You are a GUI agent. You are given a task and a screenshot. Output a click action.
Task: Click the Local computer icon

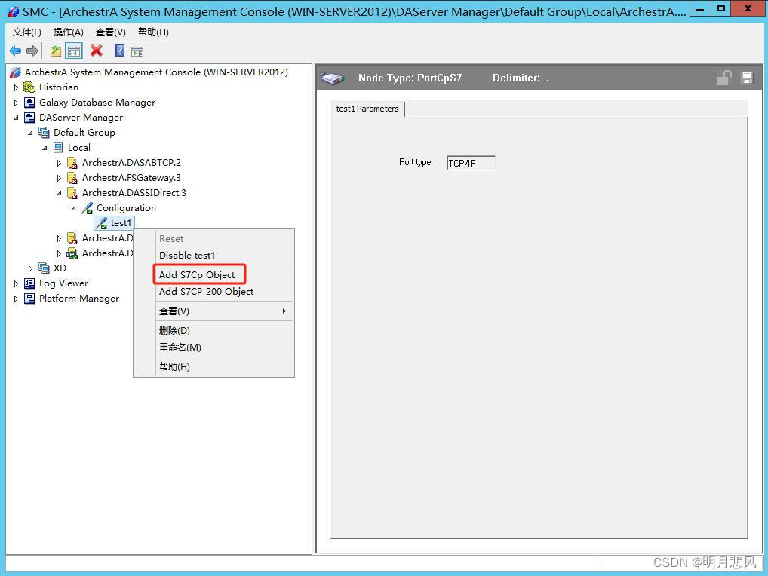pos(58,147)
